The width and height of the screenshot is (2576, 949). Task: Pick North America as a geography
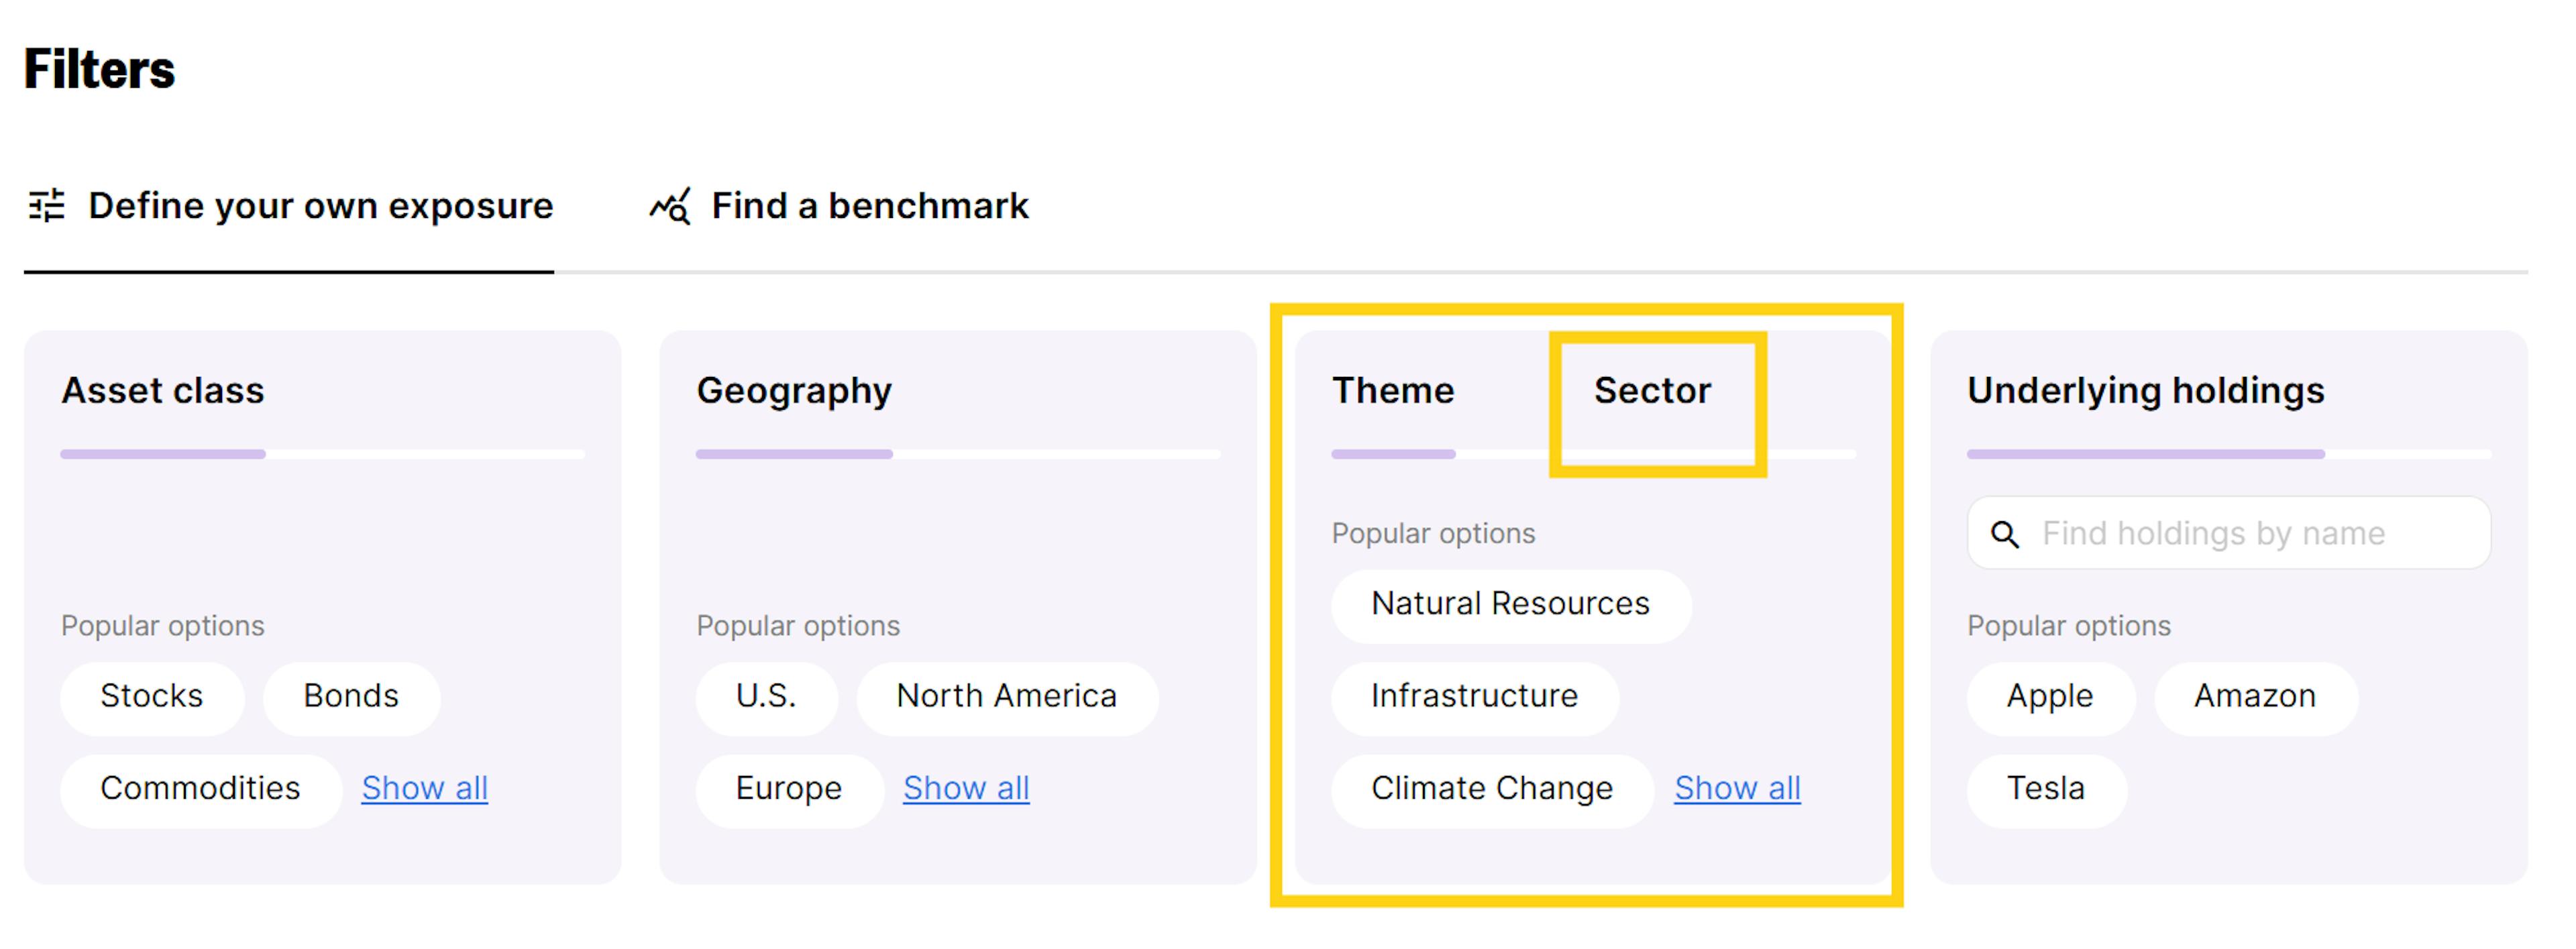[x=1006, y=697]
